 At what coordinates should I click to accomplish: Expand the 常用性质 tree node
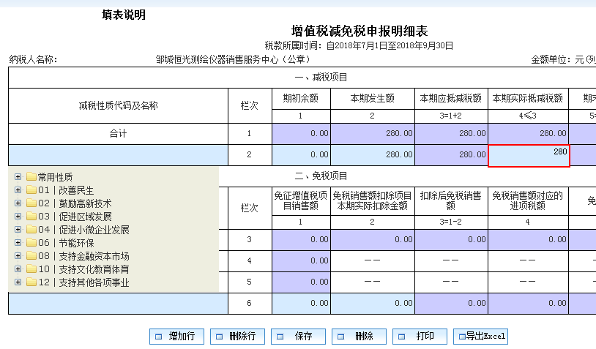pos(18,177)
